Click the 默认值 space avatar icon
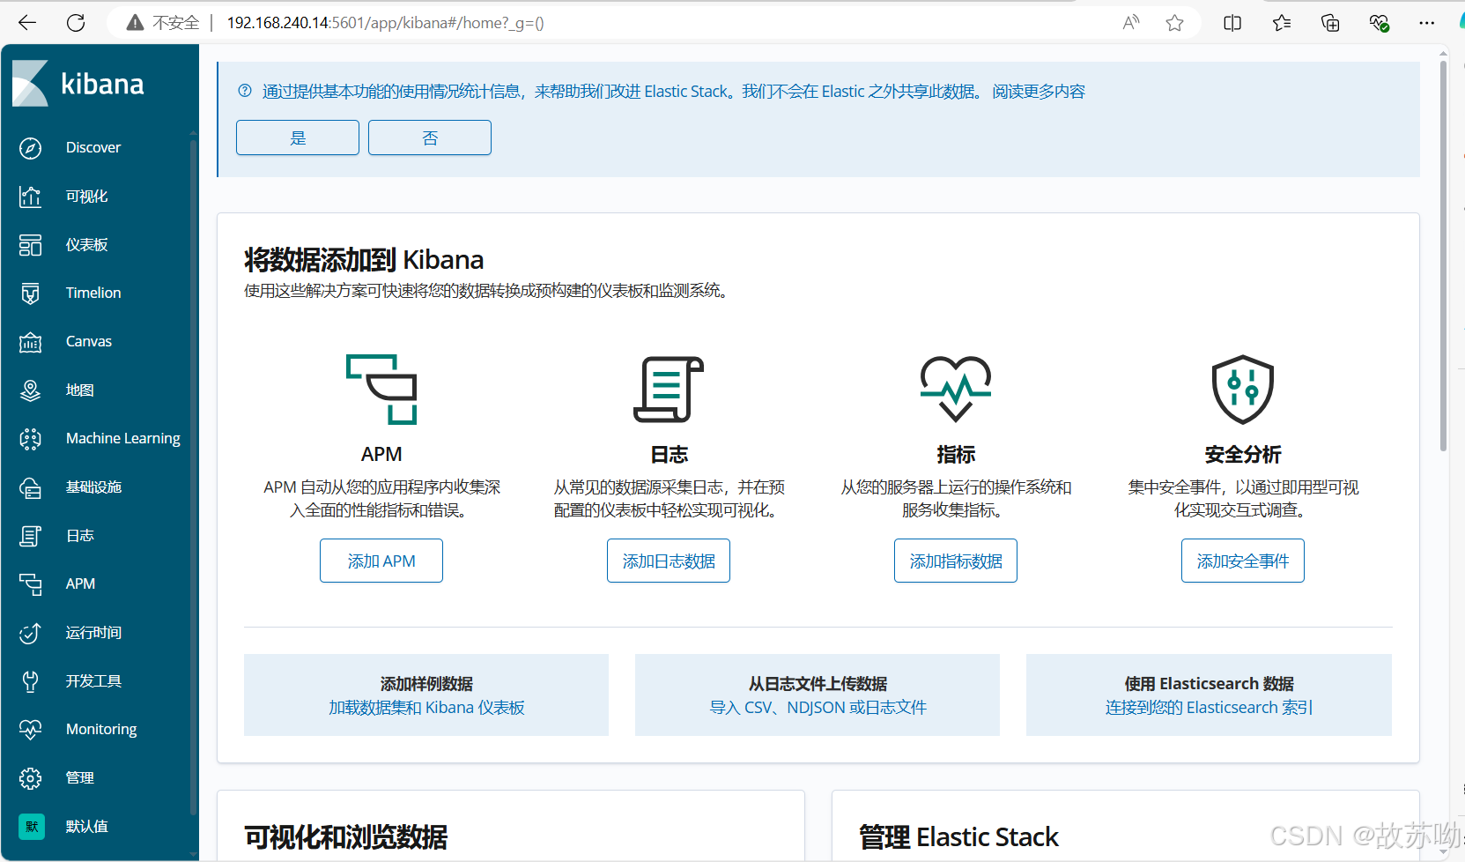The height and width of the screenshot is (862, 1465). [x=32, y=827]
